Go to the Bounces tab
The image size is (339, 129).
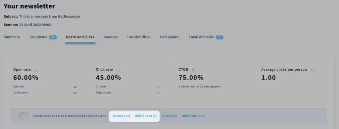pyautogui.click(x=111, y=37)
